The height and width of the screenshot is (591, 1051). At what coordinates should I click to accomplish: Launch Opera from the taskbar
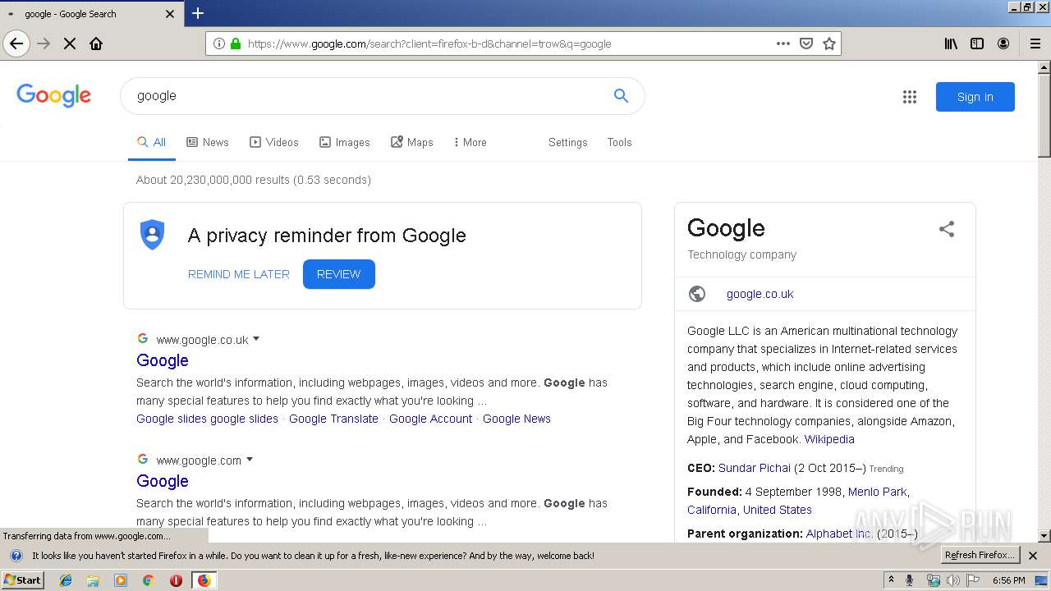click(176, 580)
